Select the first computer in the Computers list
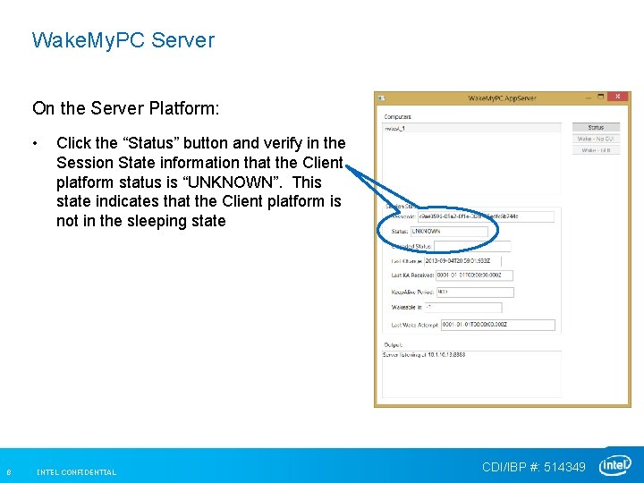The width and height of the screenshot is (644, 483). click(x=471, y=128)
